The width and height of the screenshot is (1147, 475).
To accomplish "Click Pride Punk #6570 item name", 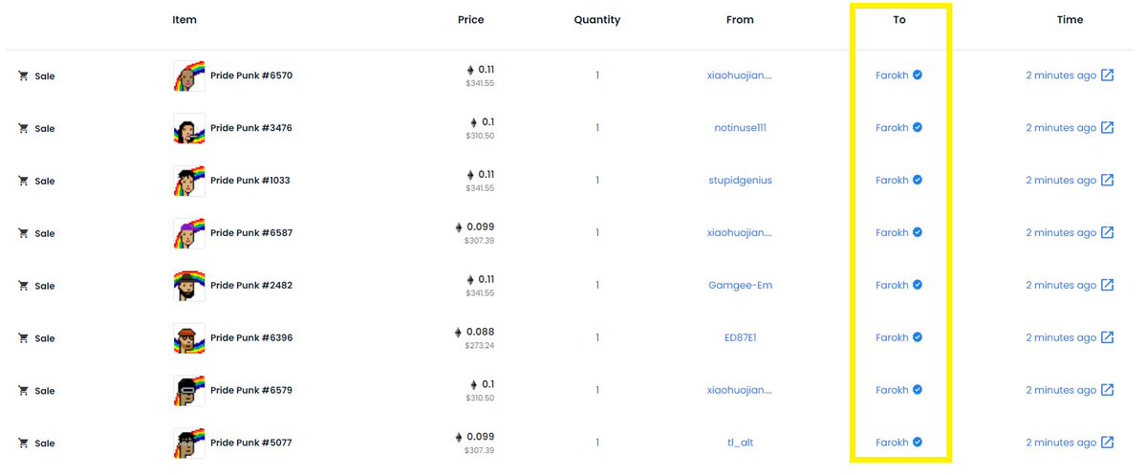I will pyautogui.click(x=251, y=76).
